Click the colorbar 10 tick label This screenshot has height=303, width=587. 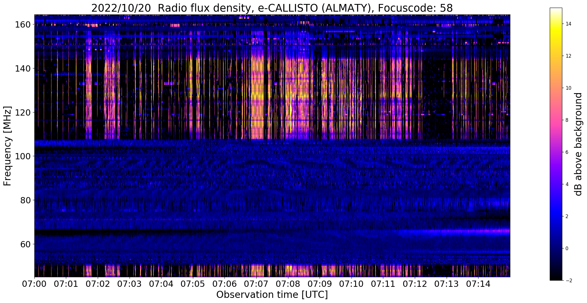point(569,88)
